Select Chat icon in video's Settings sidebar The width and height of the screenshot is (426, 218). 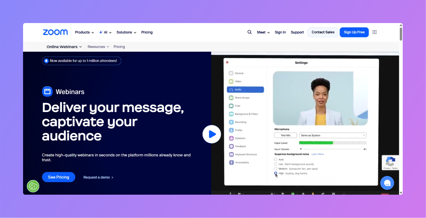click(x=231, y=106)
